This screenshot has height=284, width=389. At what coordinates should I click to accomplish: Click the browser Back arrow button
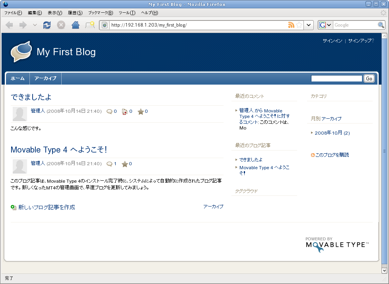[x=10, y=25]
